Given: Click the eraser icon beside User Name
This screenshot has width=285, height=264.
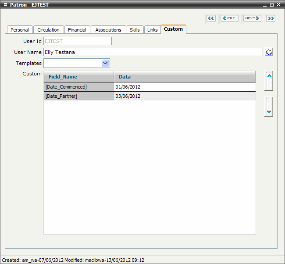Looking at the screenshot, I should coord(269,52).
